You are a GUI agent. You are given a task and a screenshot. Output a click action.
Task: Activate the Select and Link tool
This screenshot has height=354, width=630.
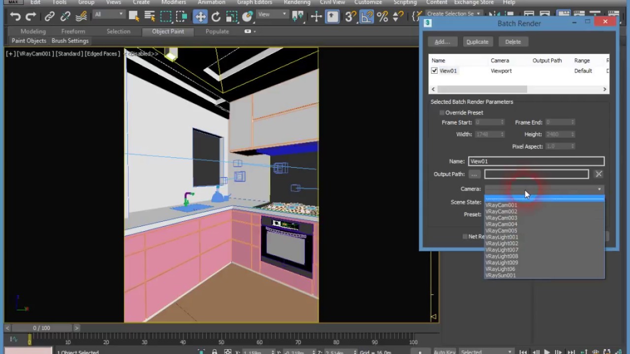pyautogui.click(x=50, y=17)
